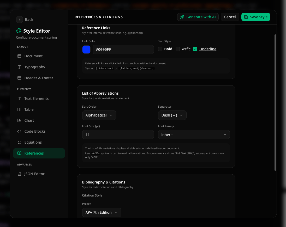Open the Font Family inherit dropdown
Screen dimensions: 286x227
194,135
